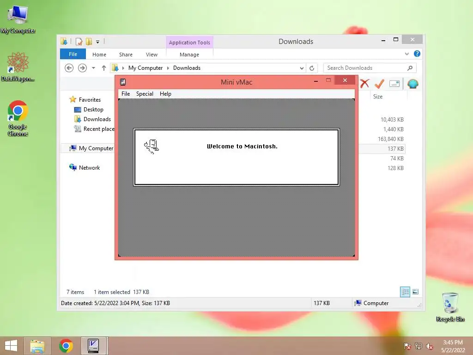Open Explorer help question mark
Screen dimensions: 473x355
(417, 54)
